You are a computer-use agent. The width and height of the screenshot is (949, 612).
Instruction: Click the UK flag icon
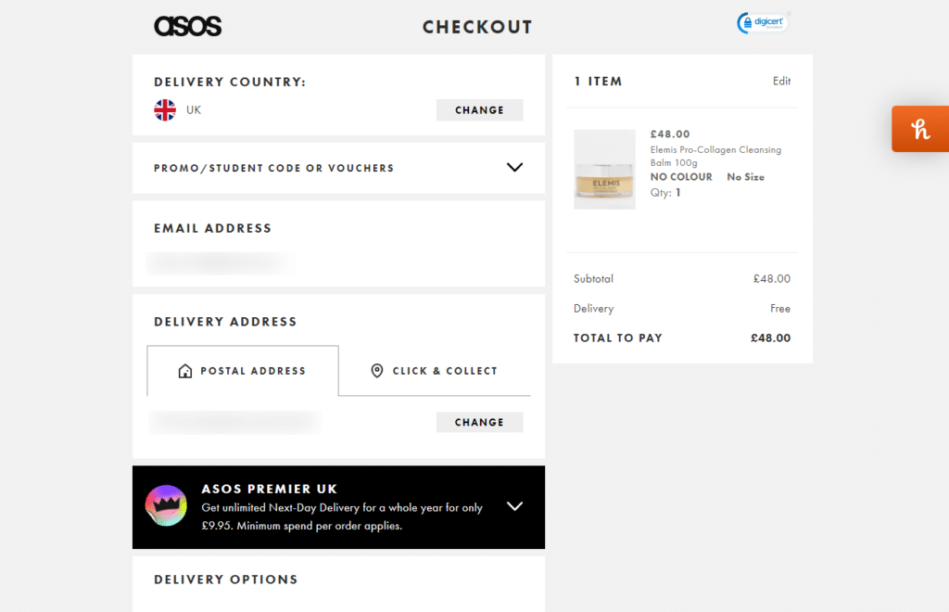coord(164,109)
